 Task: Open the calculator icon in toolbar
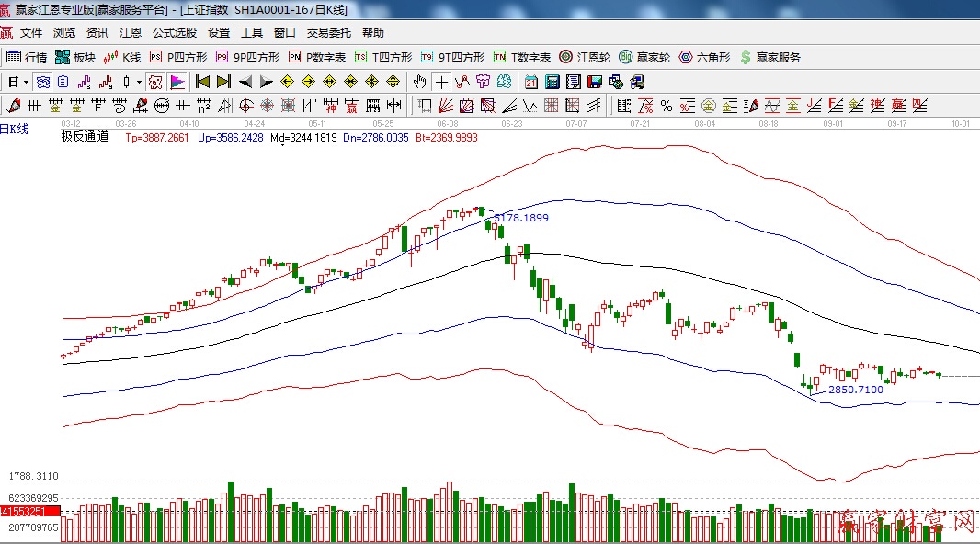click(x=552, y=82)
